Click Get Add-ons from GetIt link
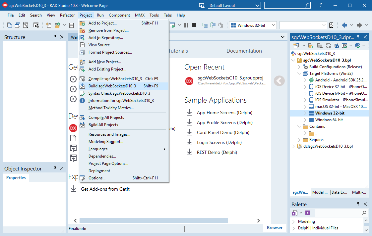 (x=105, y=189)
